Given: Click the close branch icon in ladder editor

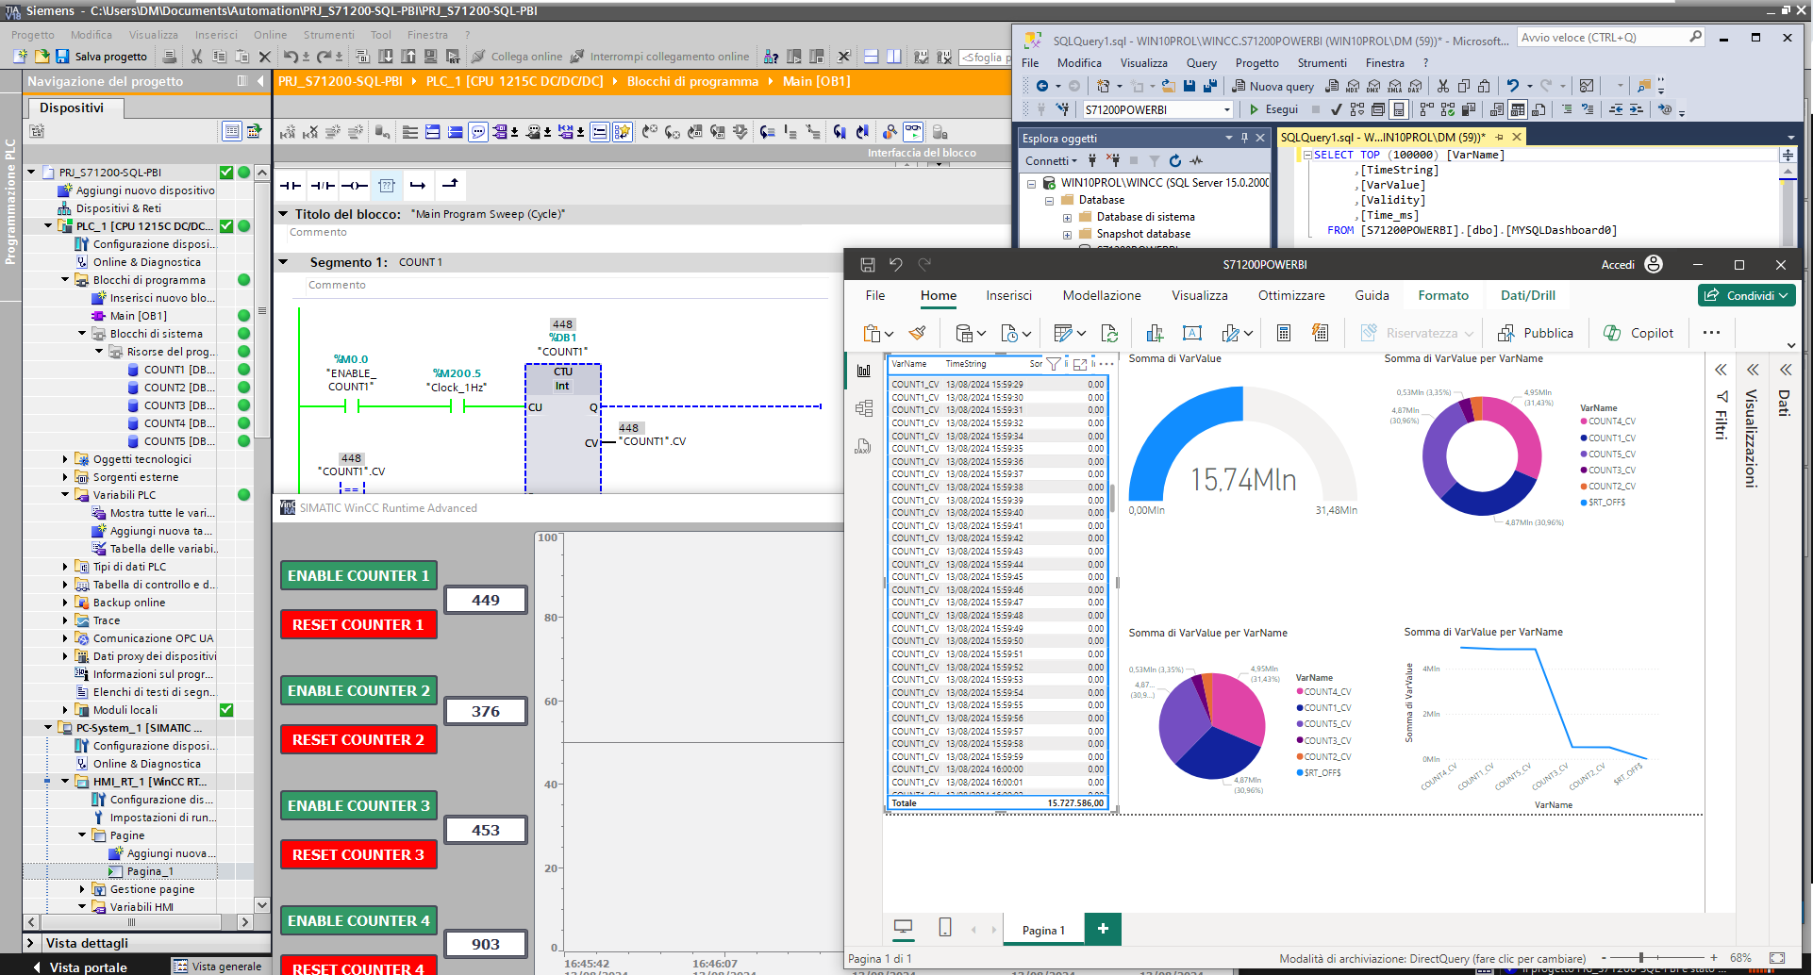Looking at the screenshot, I should (450, 185).
